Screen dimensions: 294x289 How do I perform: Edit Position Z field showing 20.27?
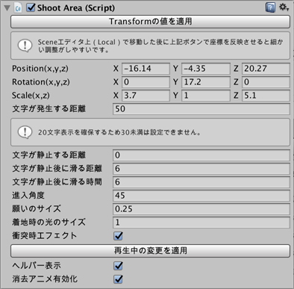click(x=266, y=69)
